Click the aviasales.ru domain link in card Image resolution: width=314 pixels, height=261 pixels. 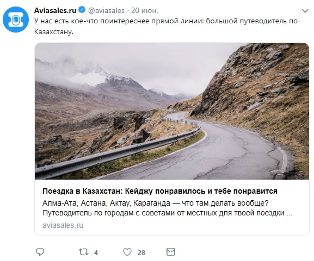coord(63,225)
